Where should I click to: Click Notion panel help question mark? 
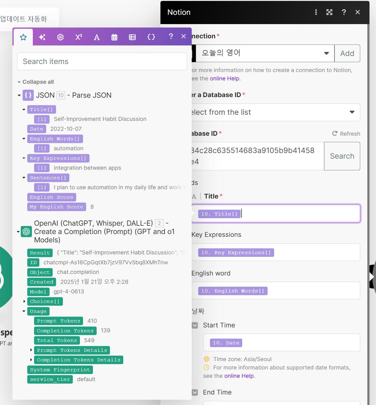(x=344, y=12)
